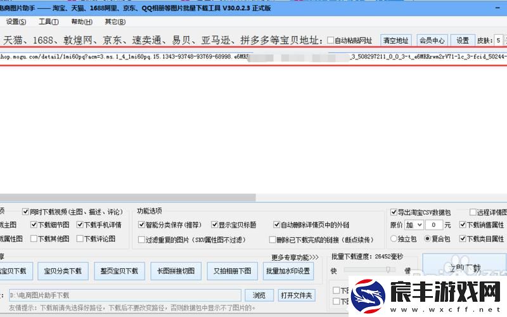This screenshot has height=317, width=507.
Task: Open the 其它(B) menu
Action: point(115,22)
